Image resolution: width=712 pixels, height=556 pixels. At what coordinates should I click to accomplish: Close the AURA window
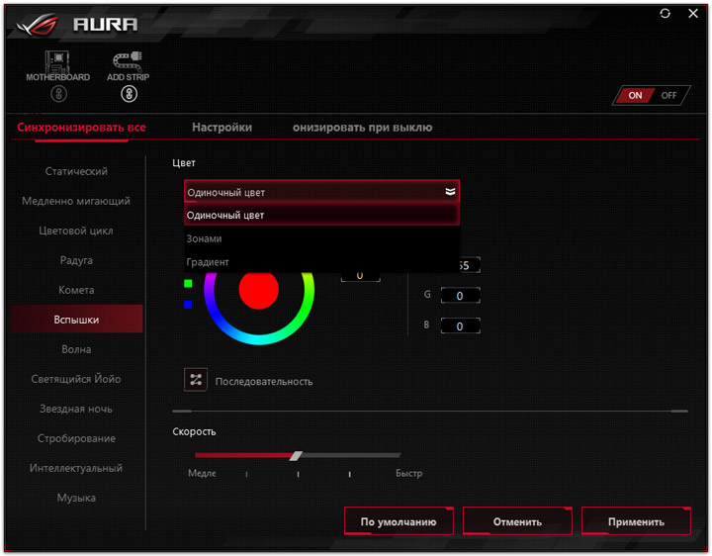693,14
